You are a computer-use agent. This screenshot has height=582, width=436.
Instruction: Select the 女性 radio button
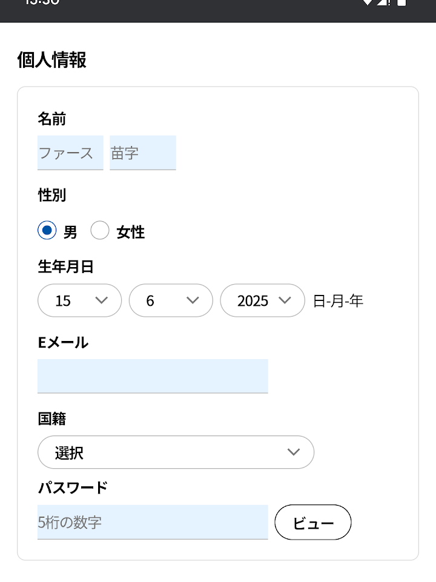[100, 231]
